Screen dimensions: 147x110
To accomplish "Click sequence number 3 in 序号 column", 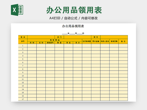I will click(x=23, y=52).
